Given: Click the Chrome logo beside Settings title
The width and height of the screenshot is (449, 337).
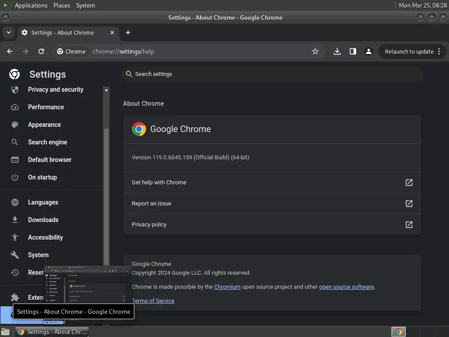Looking at the screenshot, I should pyautogui.click(x=14, y=74).
